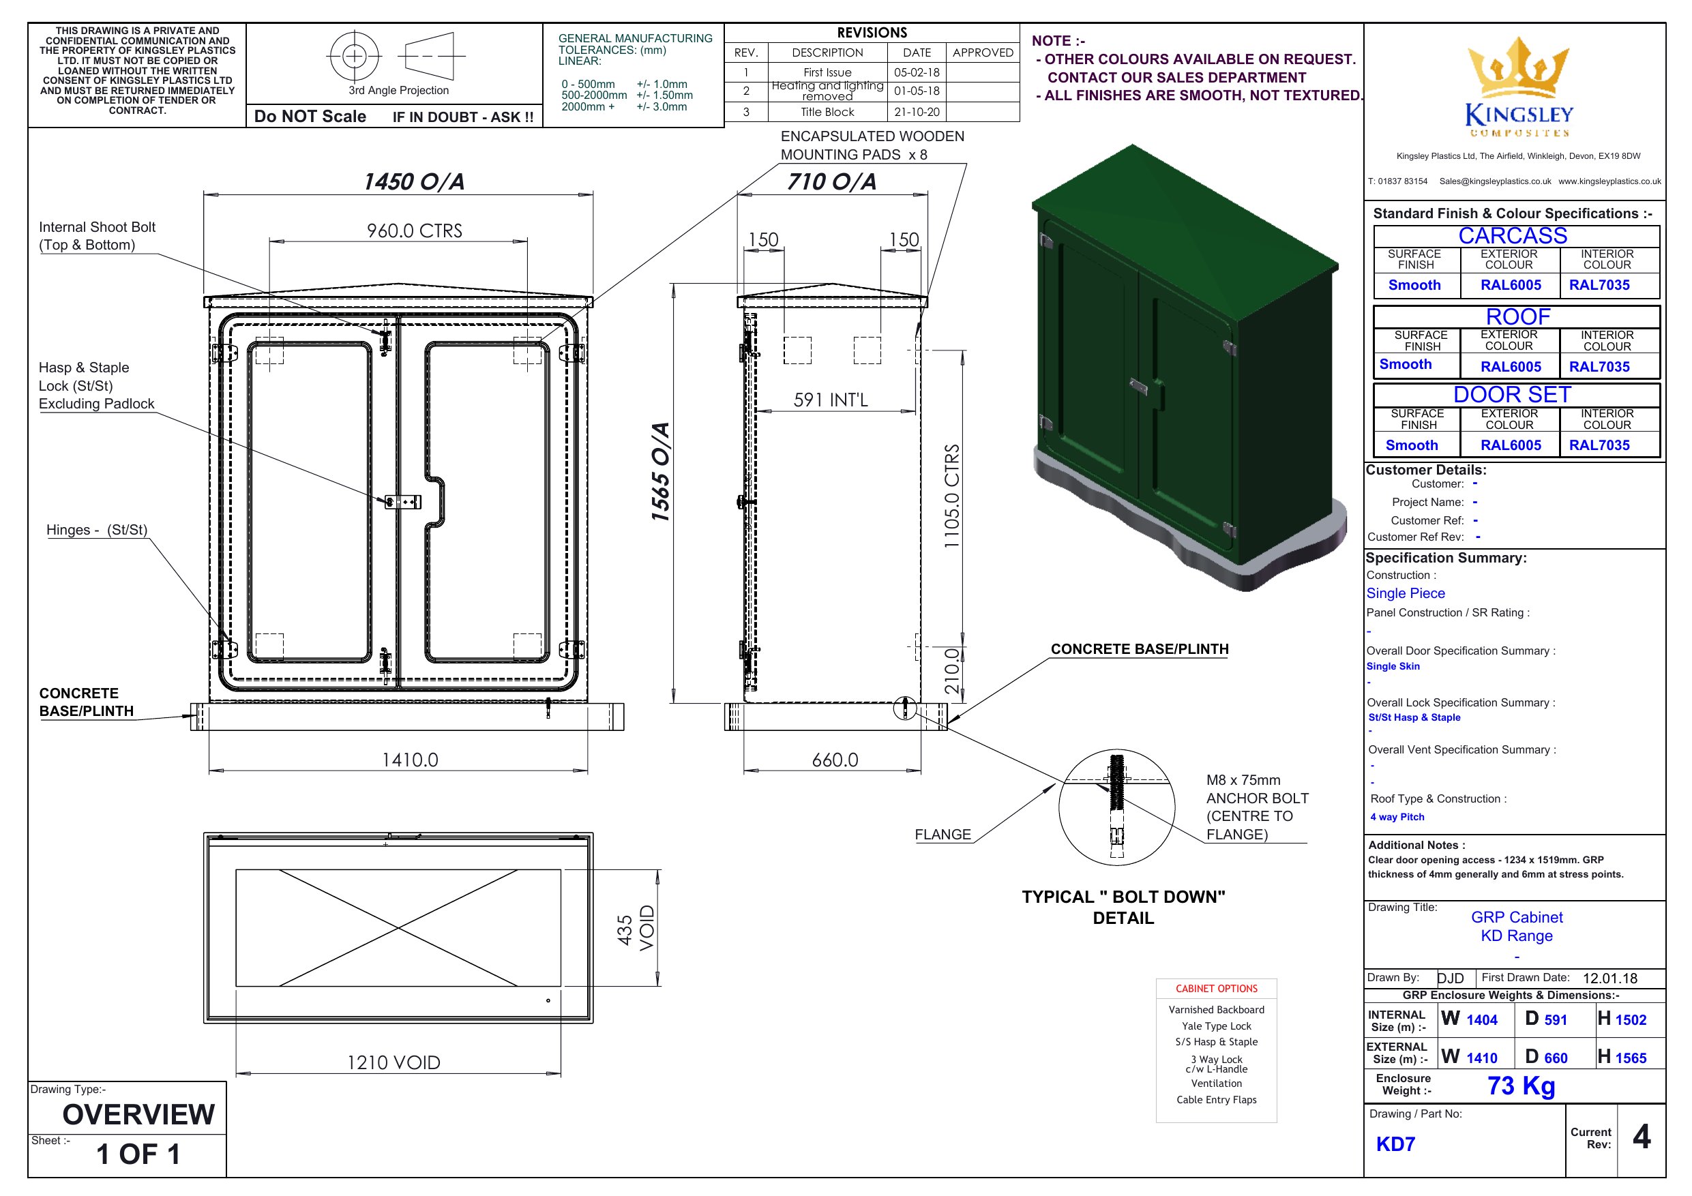Click the 1450 O/A width dimension

pos(413,182)
